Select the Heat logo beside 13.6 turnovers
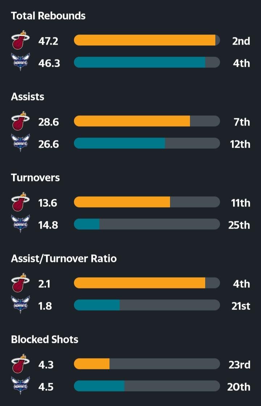Viewport: 261px width, 406px height. (20, 202)
